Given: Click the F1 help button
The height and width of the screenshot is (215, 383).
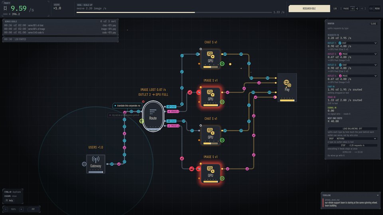Looking at the screenshot, I should click(x=9, y=201).
